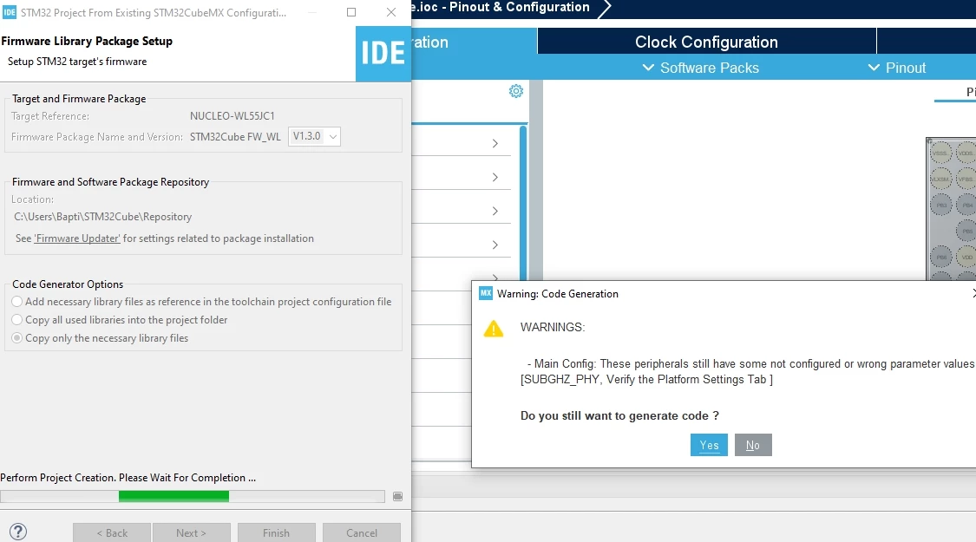Click the 'Do you still want to generate code ?' text
The height and width of the screenshot is (542, 976).
(619, 415)
